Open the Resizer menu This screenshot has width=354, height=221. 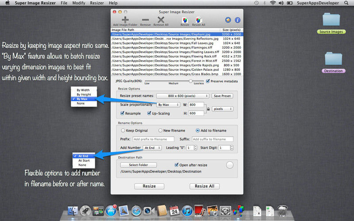click(x=97, y=3)
